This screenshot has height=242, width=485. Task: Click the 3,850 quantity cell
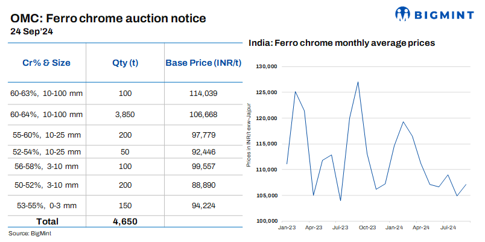(x=124, y=115)
